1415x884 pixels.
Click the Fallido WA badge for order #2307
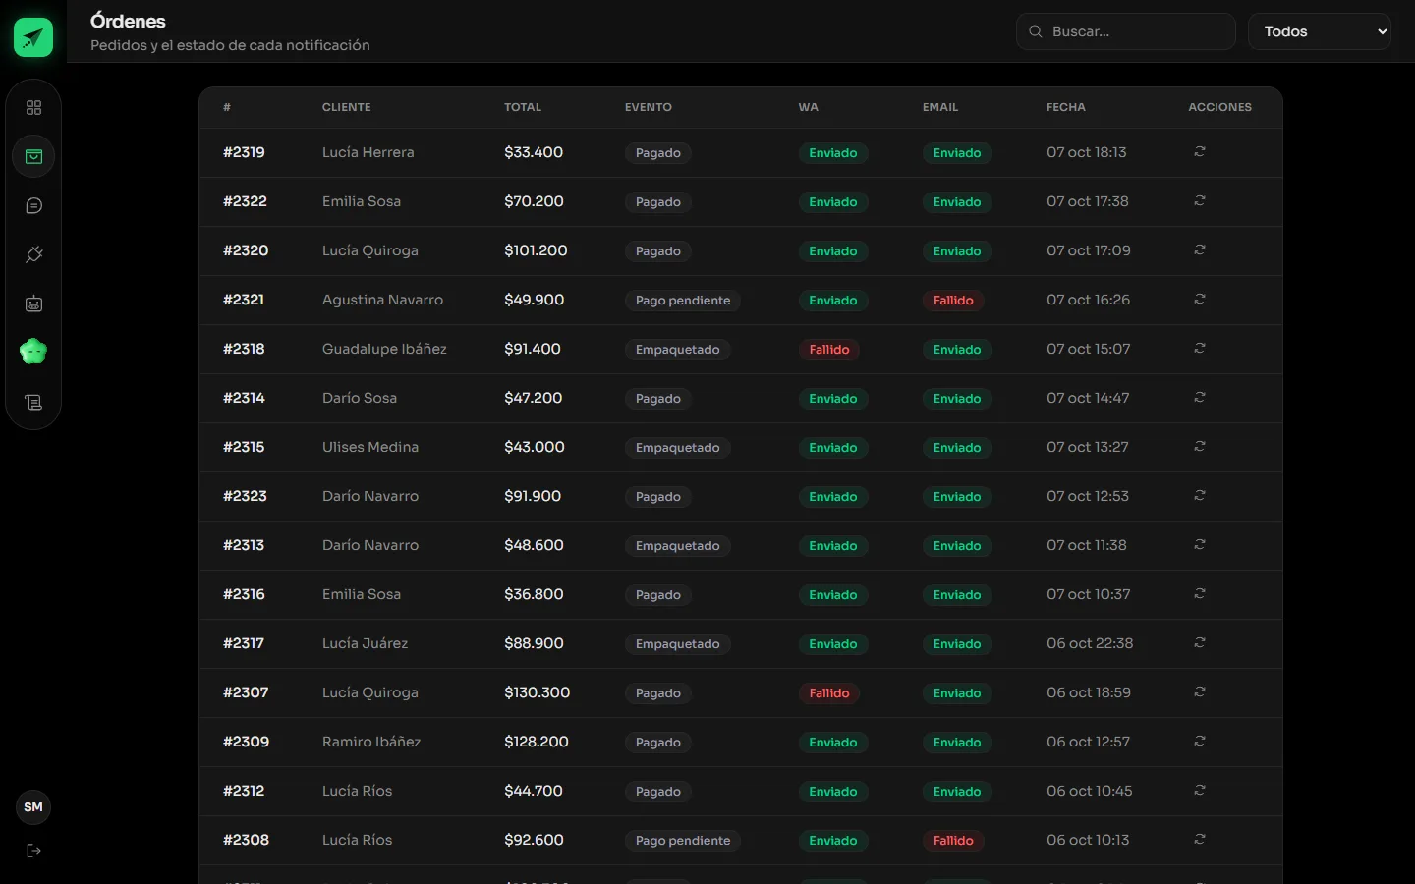[829, 693]
